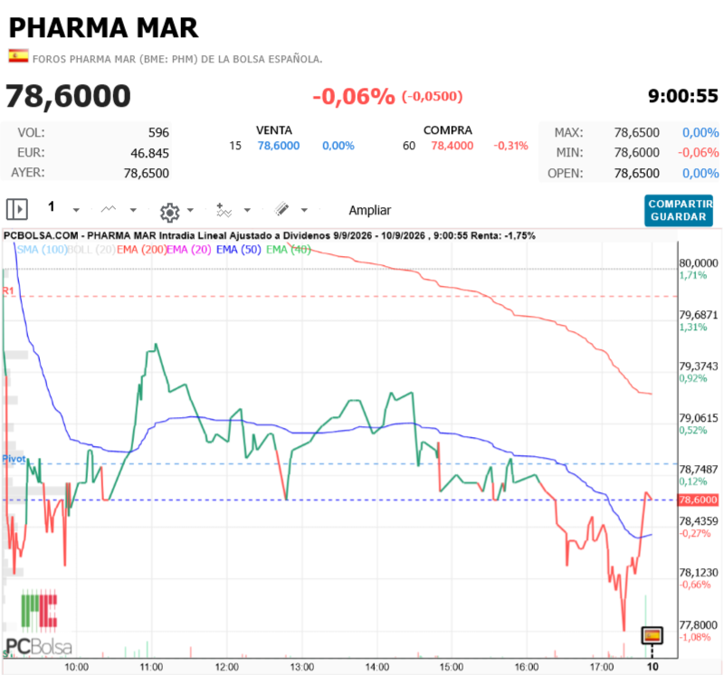Viewport: 724px width, 675px height.
Task: Toggle the BOLL (20) indicator label
Action: click(91, 250)
